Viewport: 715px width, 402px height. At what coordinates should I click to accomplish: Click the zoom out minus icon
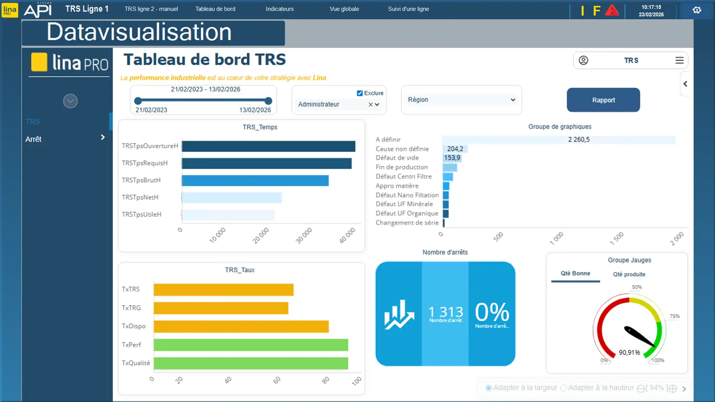click(640, 389)
